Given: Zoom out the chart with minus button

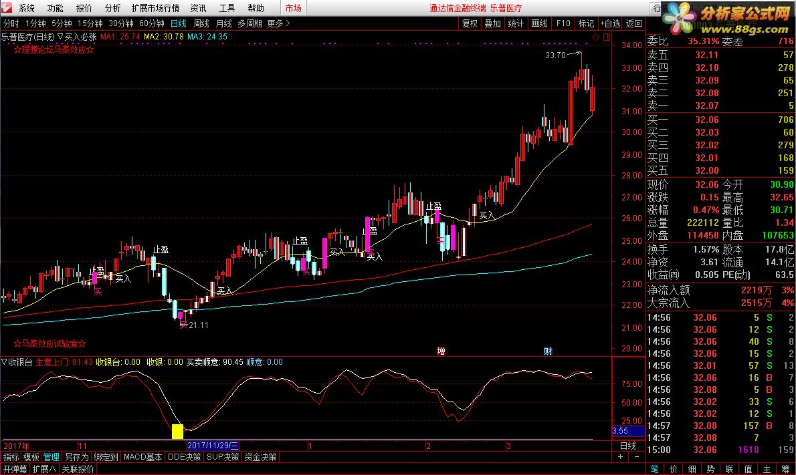Looking at the screenshot, I should click(637, 457).
